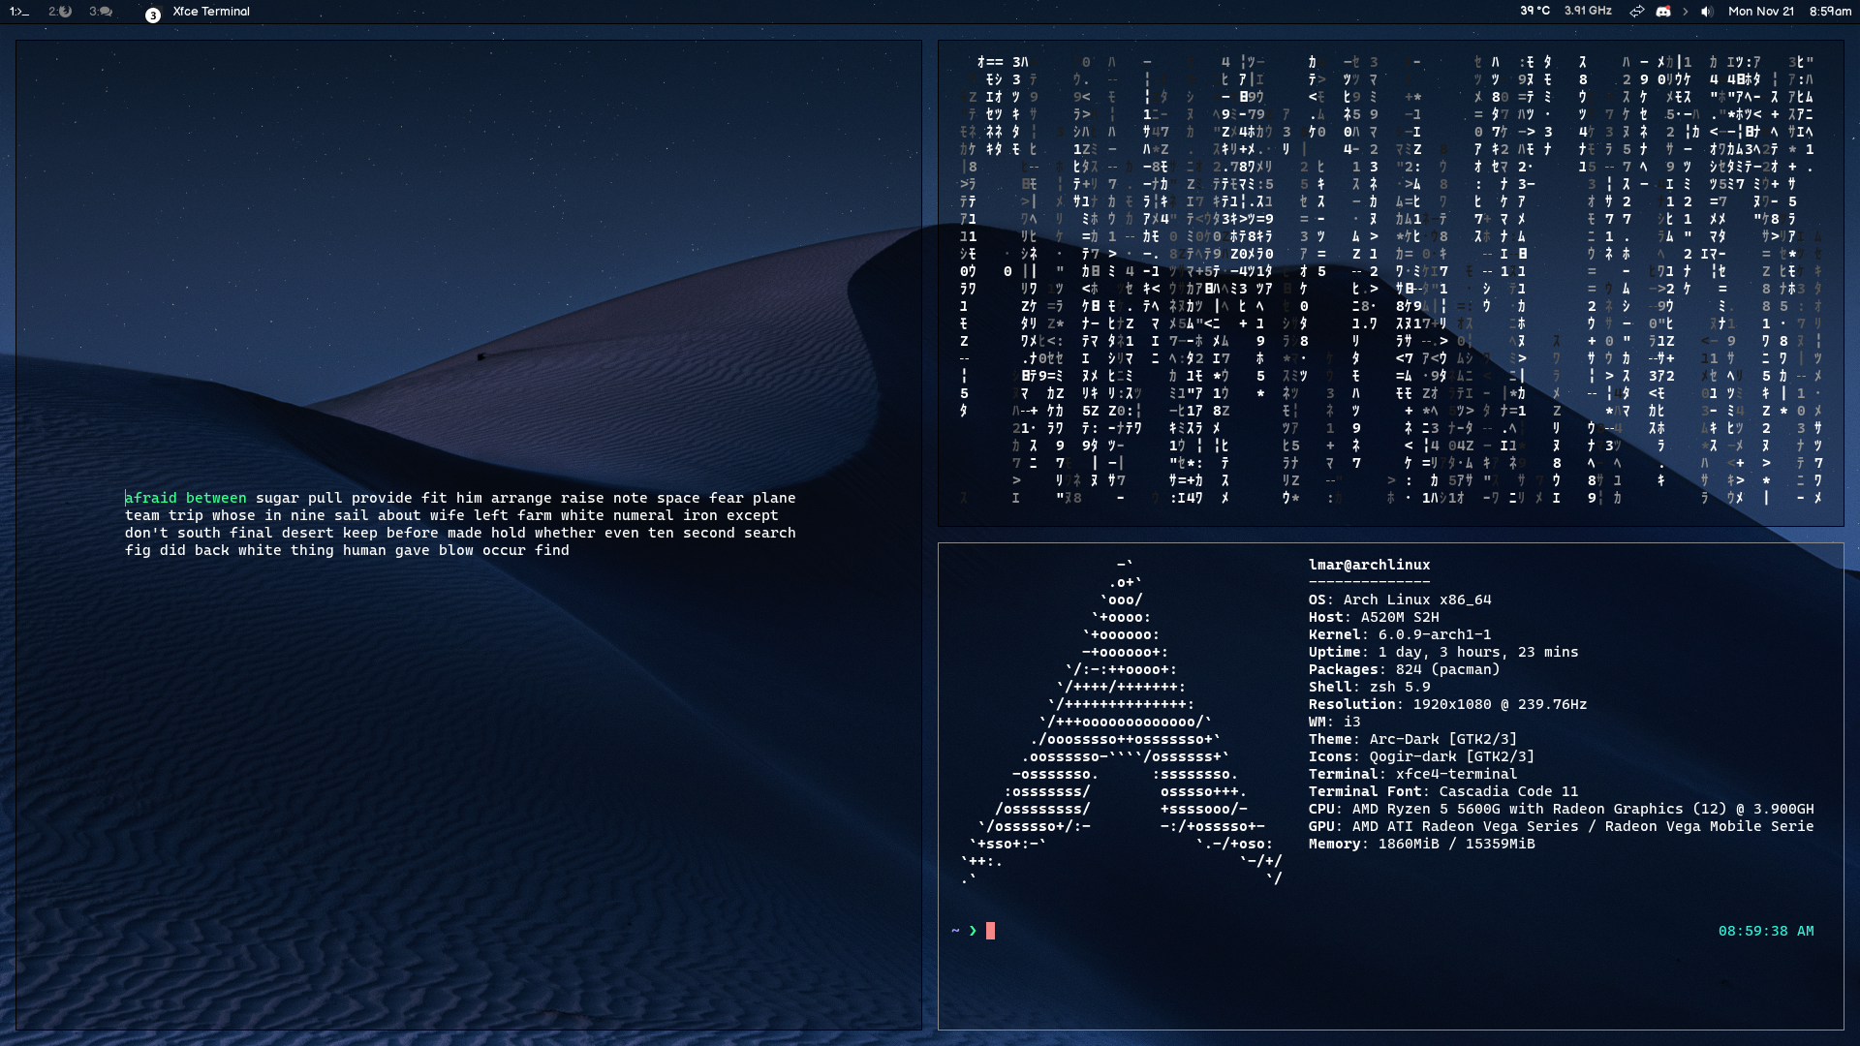
Task: Click the lmar@archlinux heading text
Action: tap(1369, 565)
